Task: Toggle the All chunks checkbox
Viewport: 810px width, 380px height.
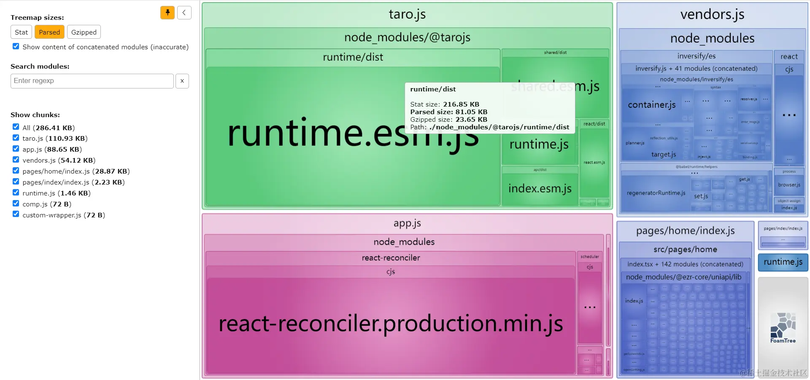Action: pyautogui.click(x=16, y=127)
